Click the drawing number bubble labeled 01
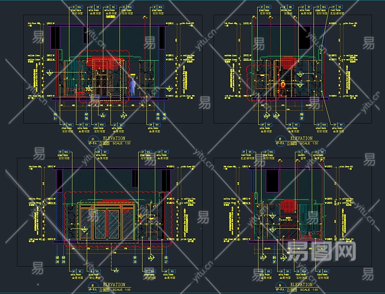Image resolution: width=385 pixels, height=294 pixels. (x=93, y=141)
